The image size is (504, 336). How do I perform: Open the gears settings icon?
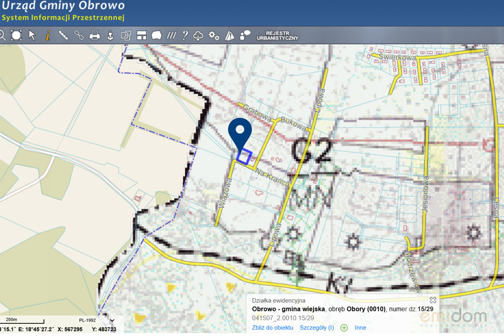(214, 35)
